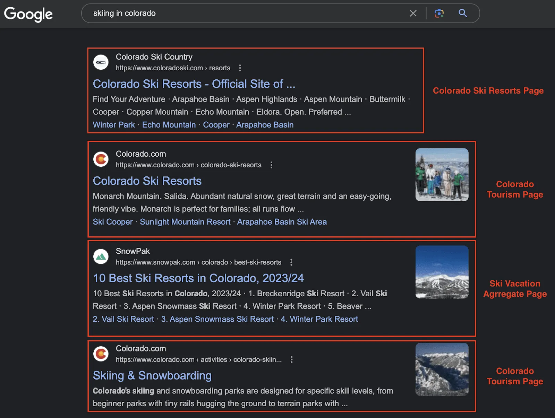Visit the Sunlight Mountain Resort sitelink
This screenshot has height=418, width=555.
point(185,221)
